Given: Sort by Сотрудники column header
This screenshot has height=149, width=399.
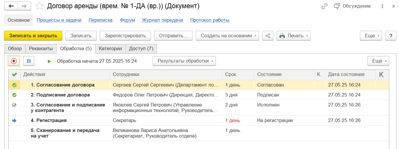Looking at the screenshot, I should click(166, 75).
